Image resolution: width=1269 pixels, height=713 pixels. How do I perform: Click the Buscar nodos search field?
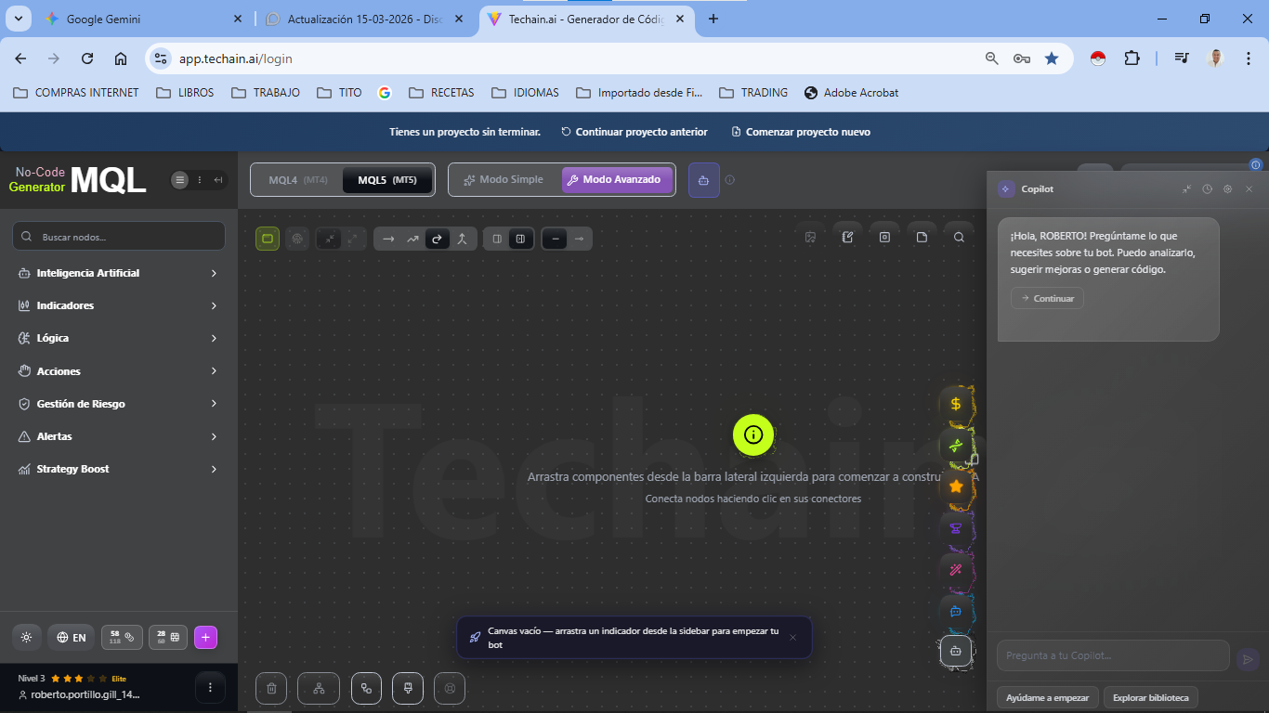click(x=119, y=237)
